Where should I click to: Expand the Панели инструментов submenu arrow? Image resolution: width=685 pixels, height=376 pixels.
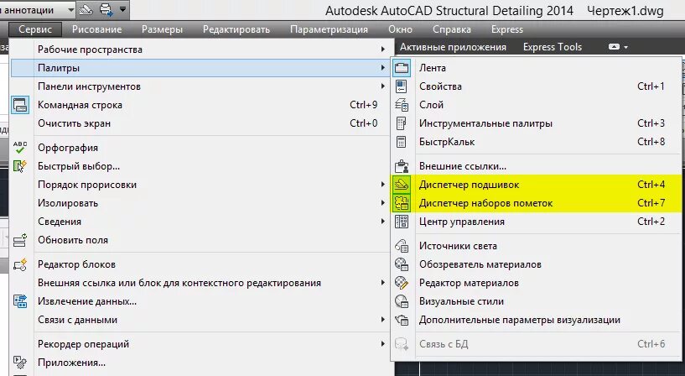382,86
